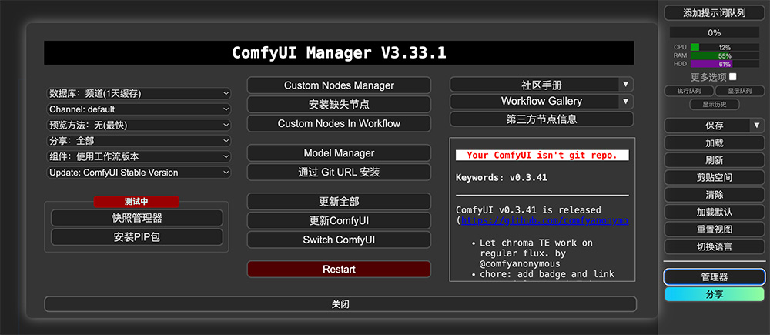Click the 0% progress bar
Viewport: 770px width, 335px height.
point(715,33)
